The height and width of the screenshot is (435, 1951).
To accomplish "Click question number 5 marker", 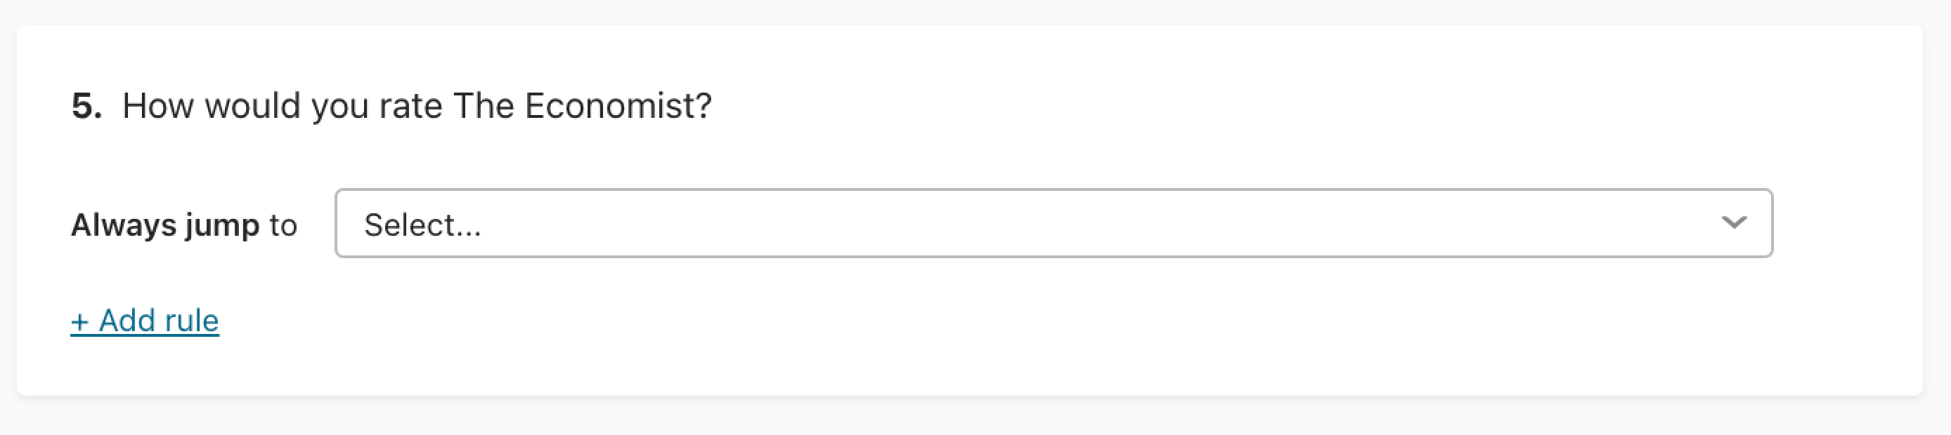I will pyautogui.click(x=87, y=105).
